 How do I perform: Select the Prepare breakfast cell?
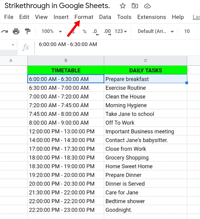(146, 79)
